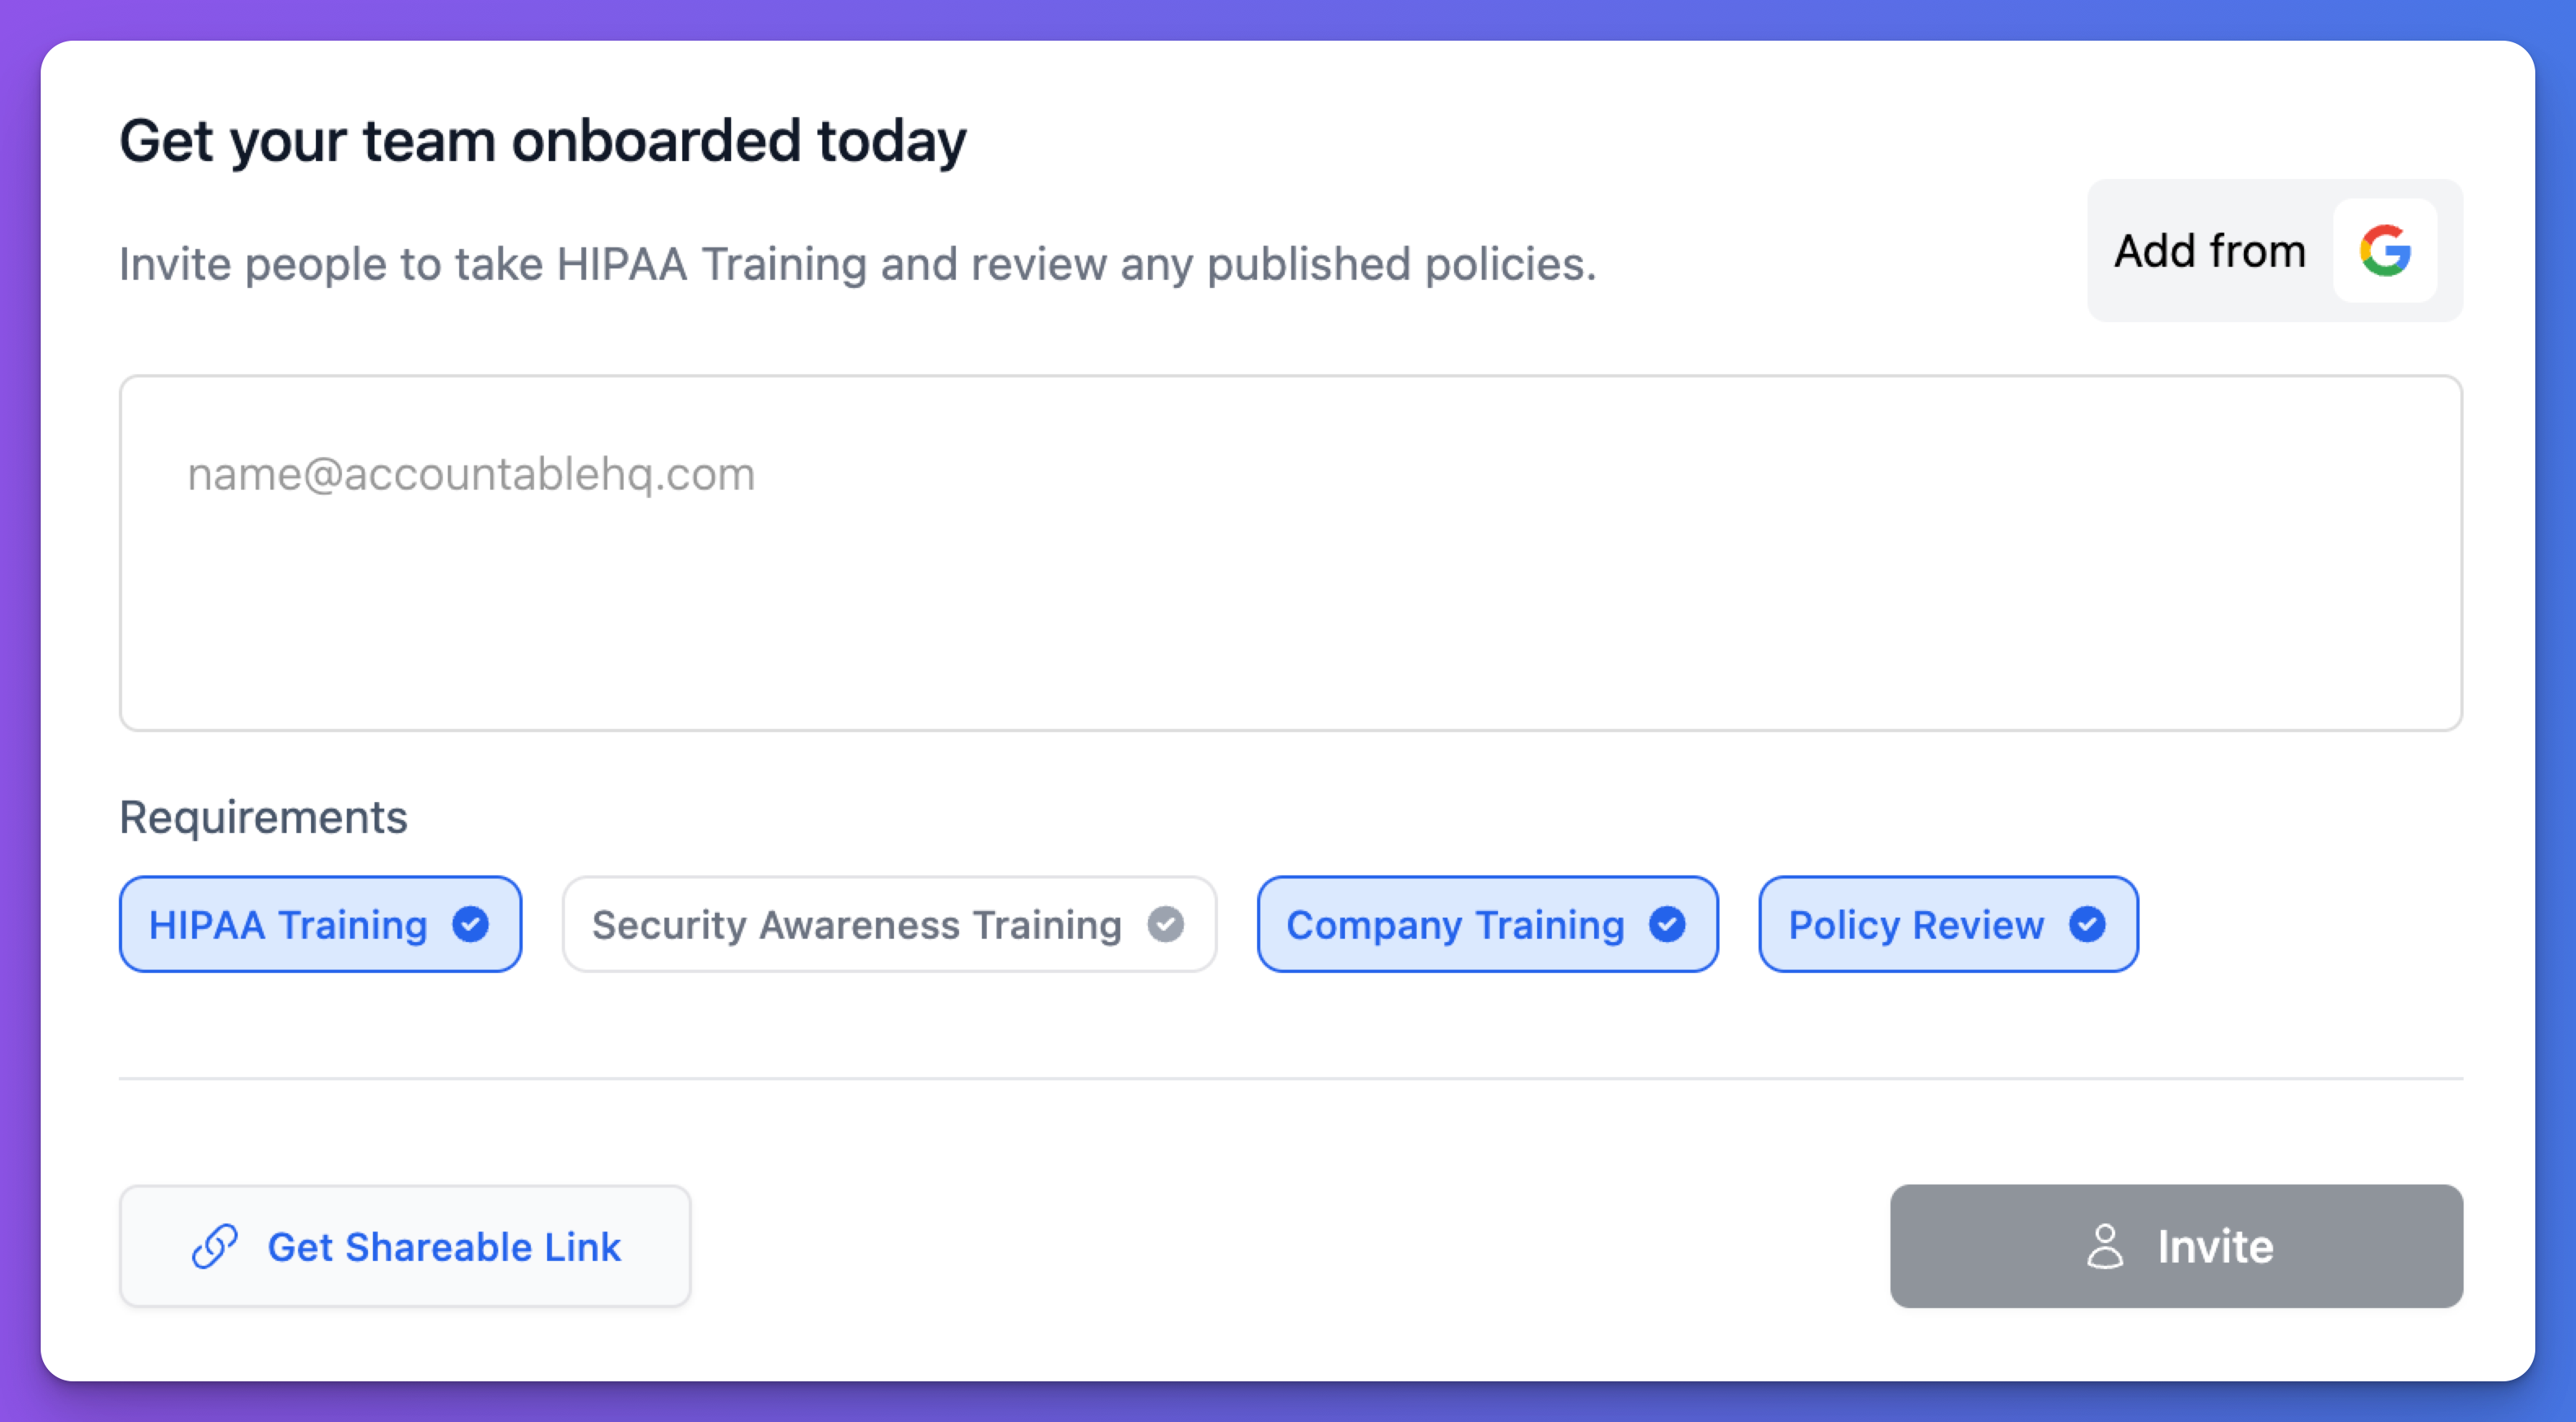Image resolution: width=2576 pixels, height=1422 pixels.
Task: Click the name@accountablehq.com placeholder text
Action: 471,473
